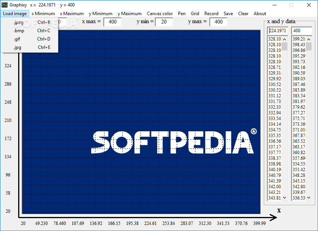Select x list entry 329.31
Viewport: 318px width, 231px height.
click(x=275, y=73)
